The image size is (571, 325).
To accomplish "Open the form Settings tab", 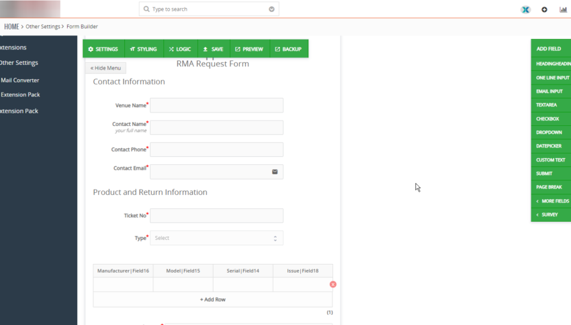I will tap(103, 49).
